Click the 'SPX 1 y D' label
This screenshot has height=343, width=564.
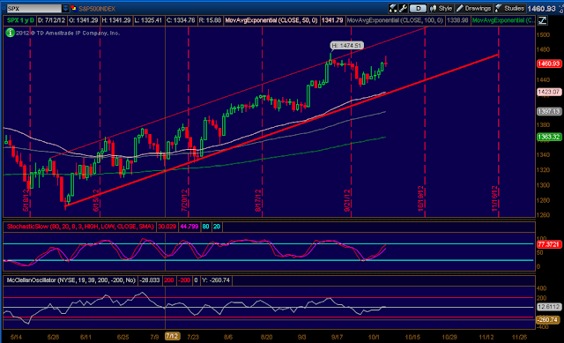point(20,20)
